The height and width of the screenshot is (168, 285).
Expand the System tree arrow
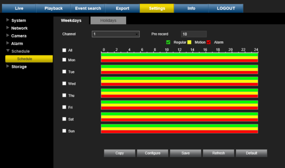coord(8,20)
